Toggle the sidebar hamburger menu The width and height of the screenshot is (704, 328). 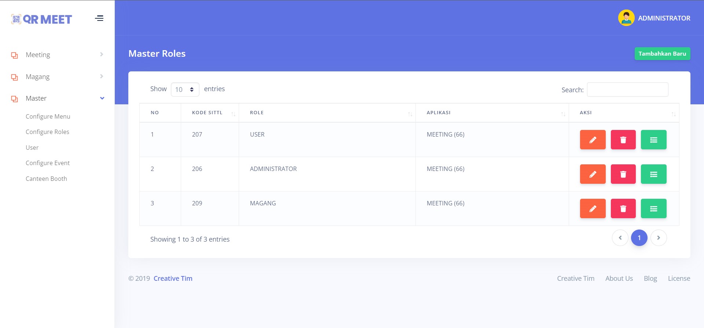(x=99, y=18)
